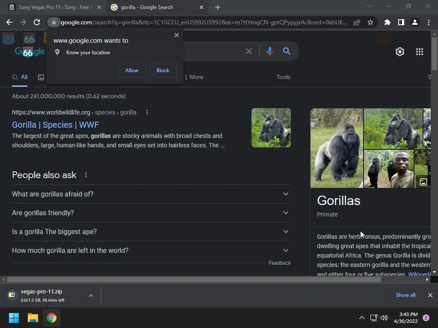Viewport: 438px width, 328px height.
Task: Open the clock and date panel
Action: 405,318
